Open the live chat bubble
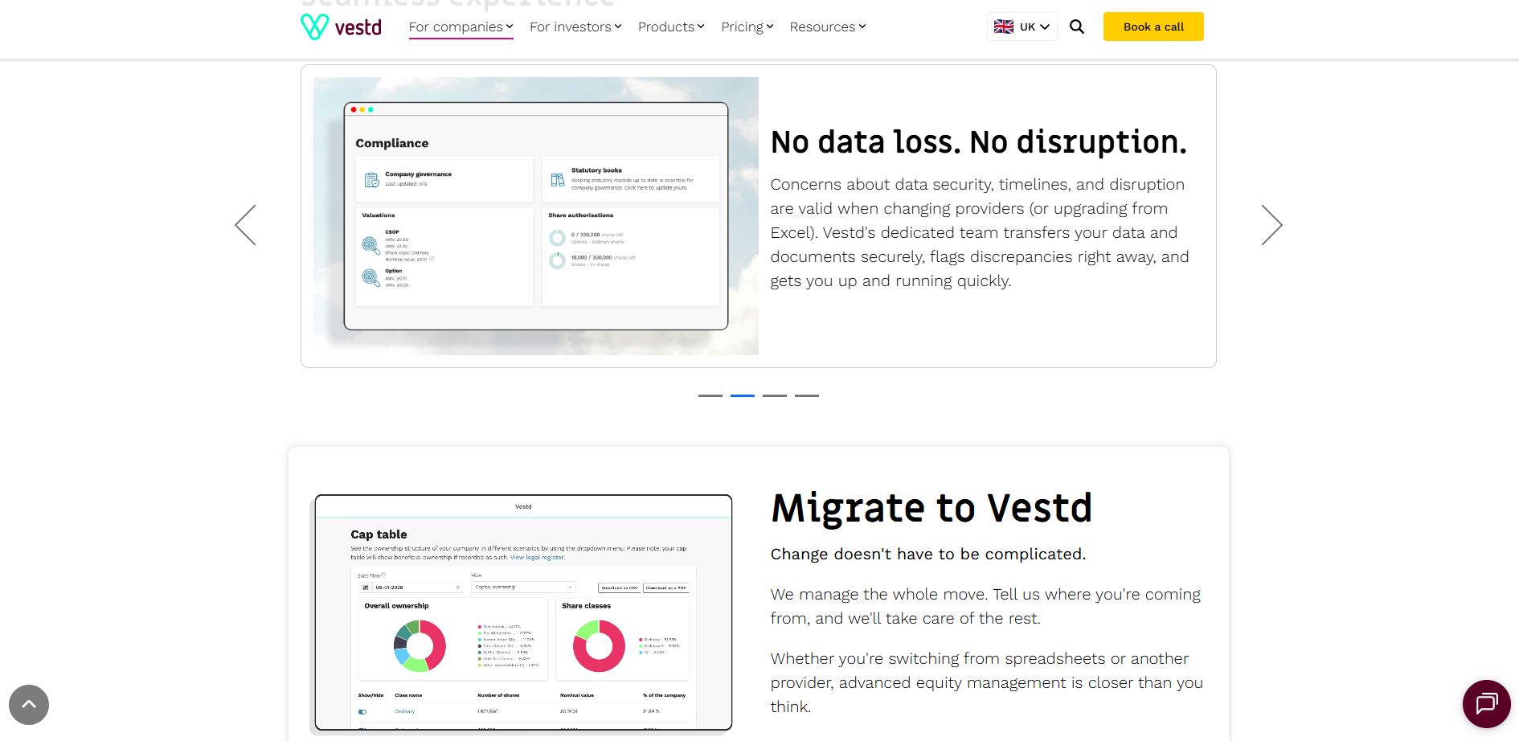The height and width of the screenshot is (741, 1519). coord(1487,704)
